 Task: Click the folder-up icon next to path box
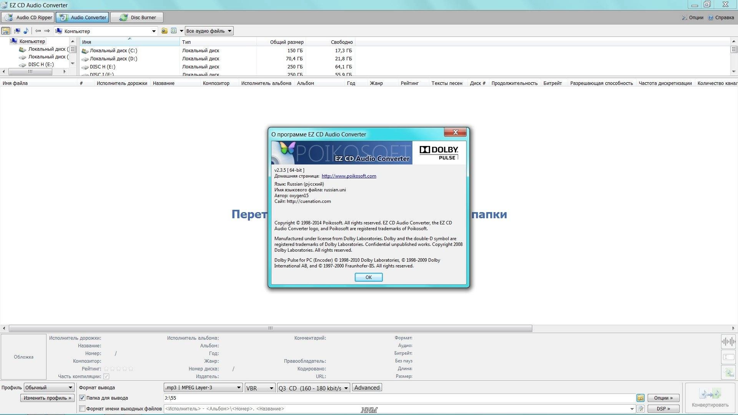point(165,31)
